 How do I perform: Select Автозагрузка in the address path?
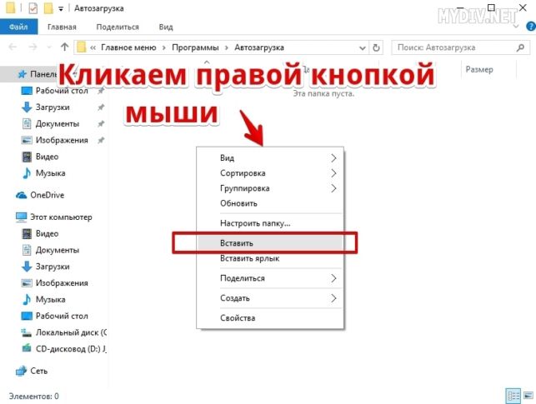coord(259,47)
